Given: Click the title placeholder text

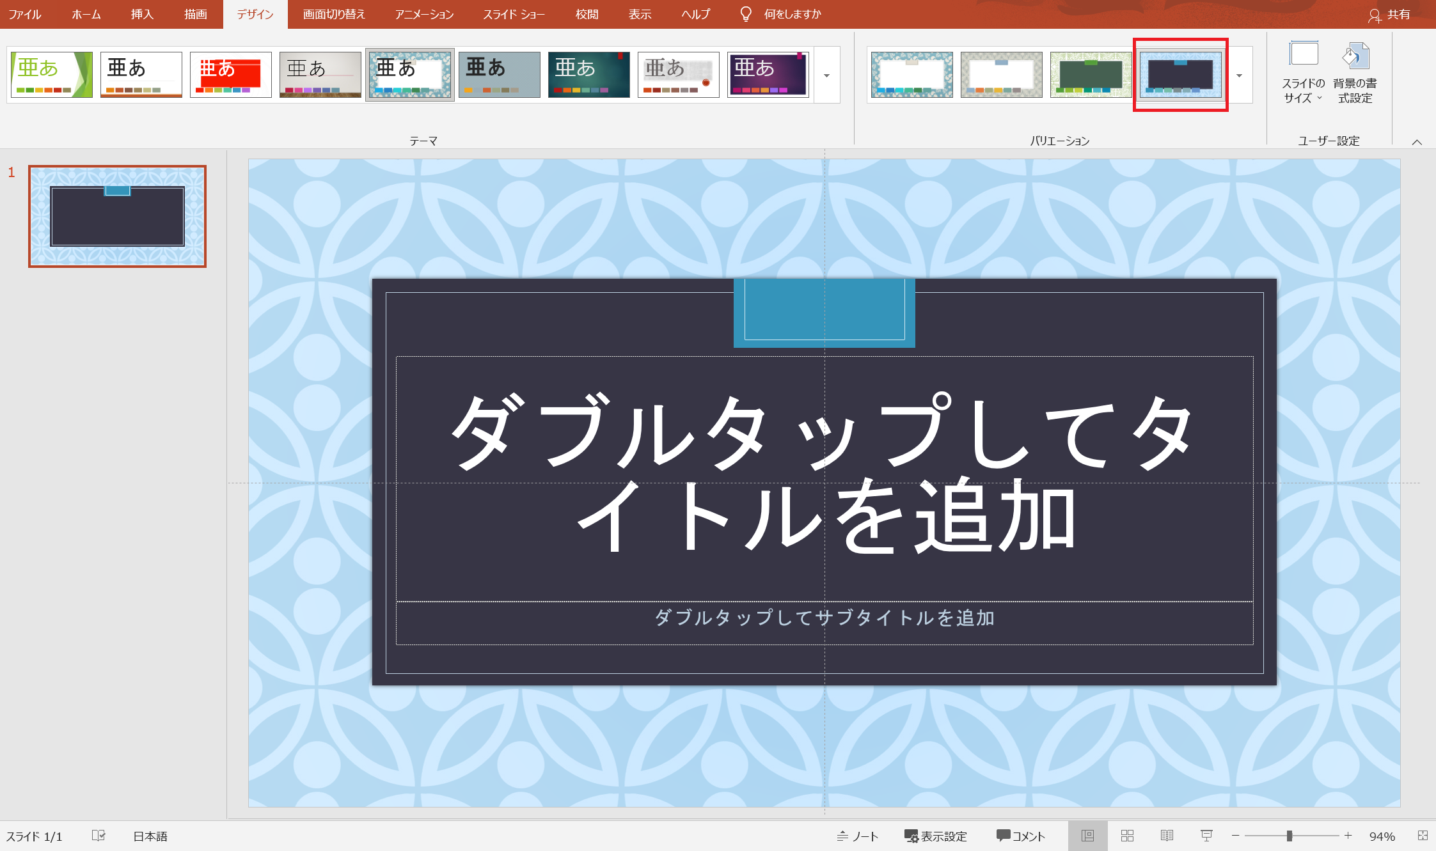Looking at the screenshot, I should tap(824, 472).
